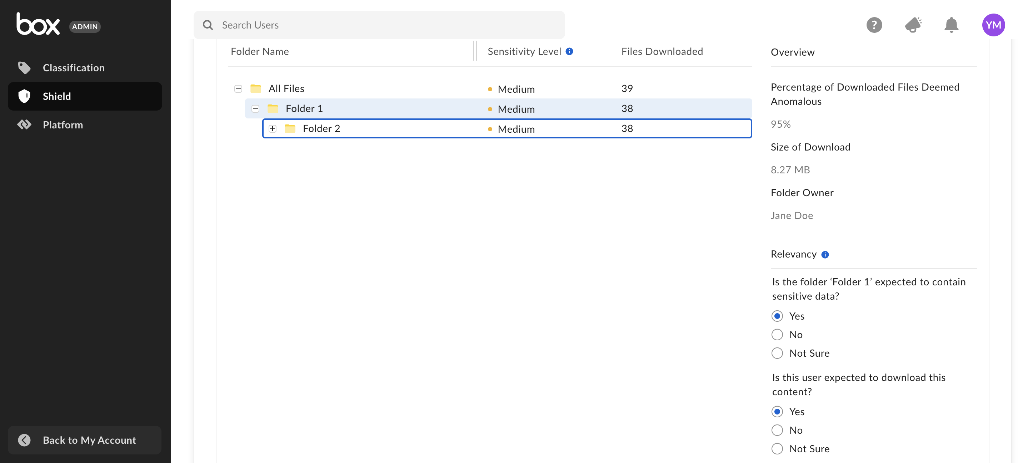Click the Box Admin logo

[x=38, y=24]
